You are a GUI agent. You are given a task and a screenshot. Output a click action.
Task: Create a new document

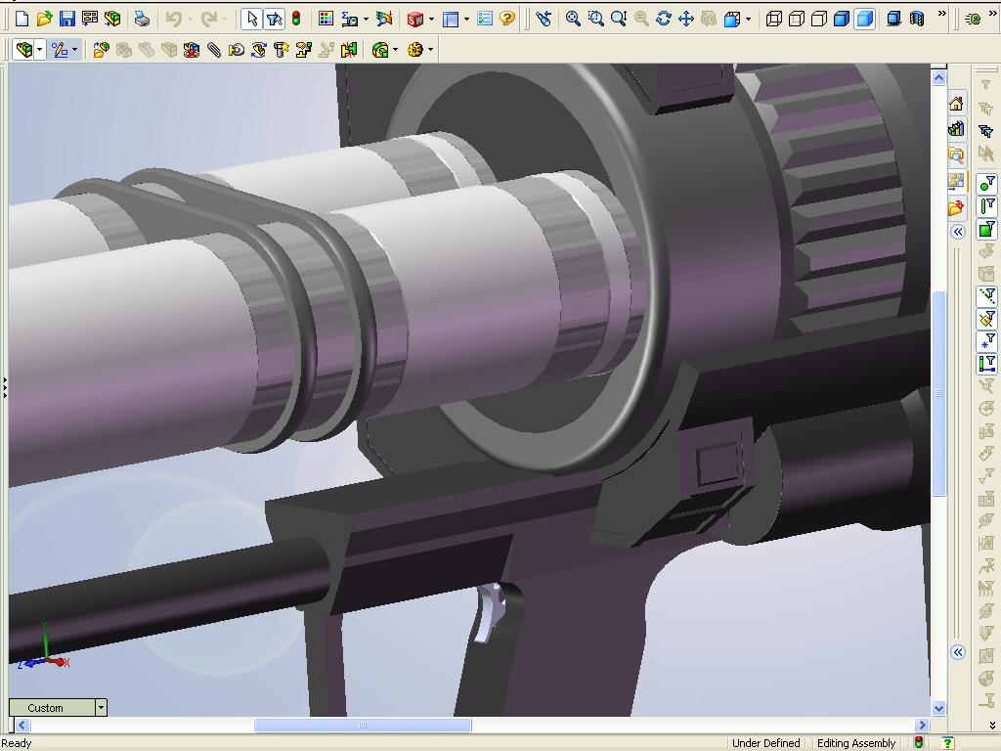coord(22,19)
